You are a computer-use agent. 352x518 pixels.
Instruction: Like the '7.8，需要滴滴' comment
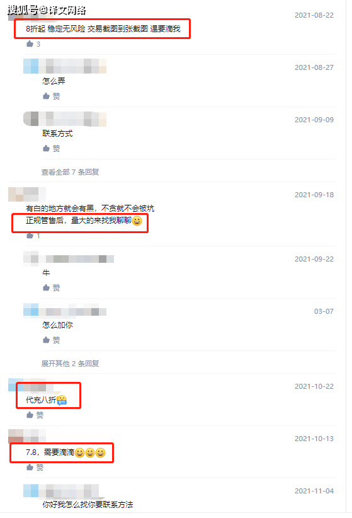click(x=35, y=467)
